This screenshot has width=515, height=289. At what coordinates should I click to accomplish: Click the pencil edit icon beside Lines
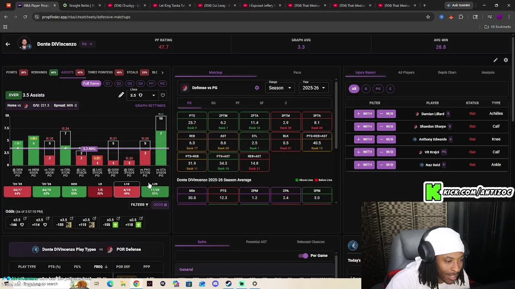coord(121,95)
